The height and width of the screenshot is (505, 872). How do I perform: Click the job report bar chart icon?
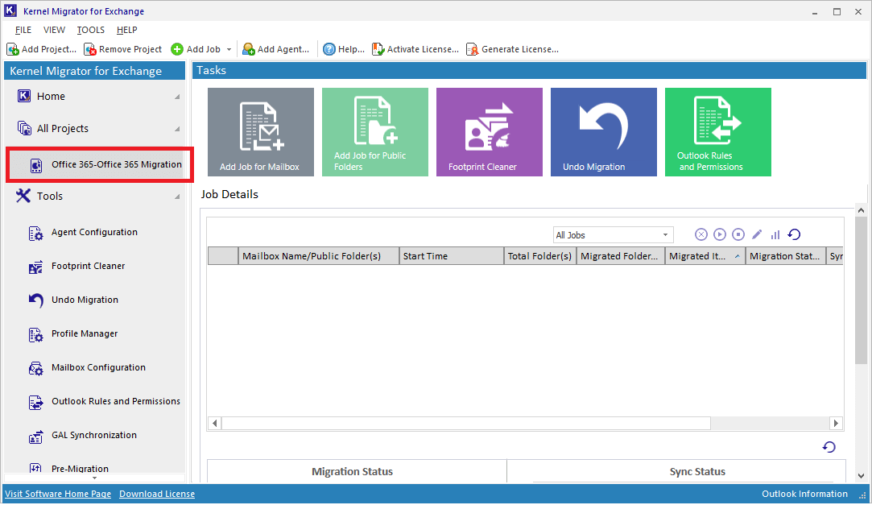point(775,234)
